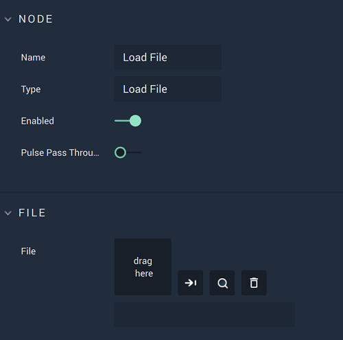Click the Name field containing Load File
The width and height of the screenshot is (343, 340).
168,57
